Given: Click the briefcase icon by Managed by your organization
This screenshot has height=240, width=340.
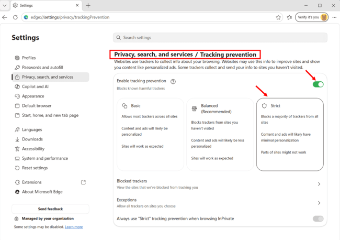Looking at the screenshot, I should (x=17, y=219).
